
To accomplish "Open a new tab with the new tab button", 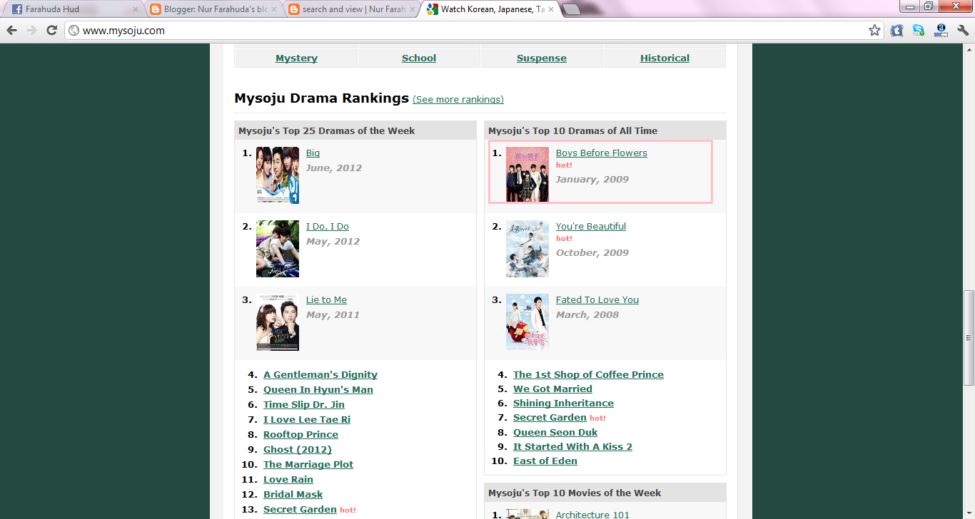I will pos(572,10).
